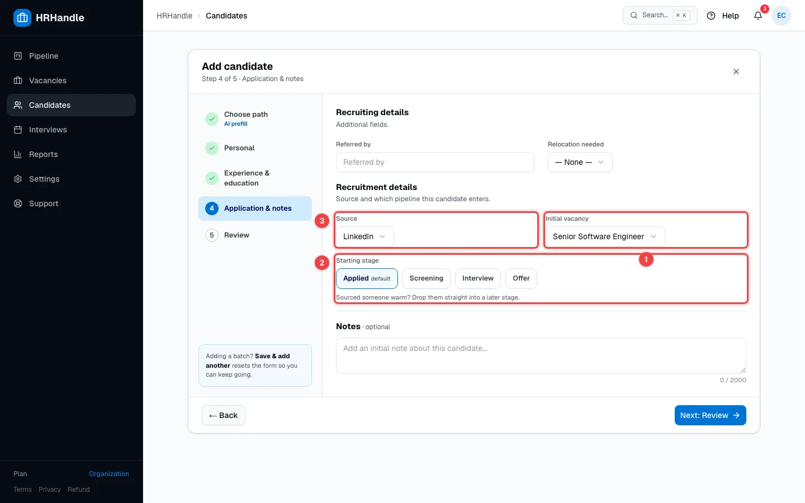Screen dimensions: 805x503
Task: Click the Next: Review button
Action: click(710, 415)
